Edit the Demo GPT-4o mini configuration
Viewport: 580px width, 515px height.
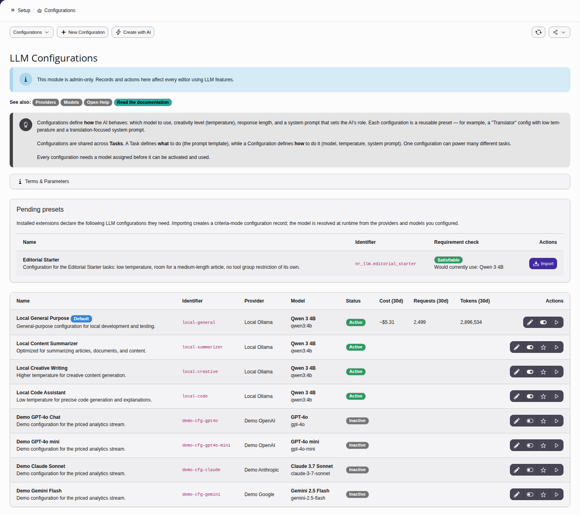pos(517,445)
